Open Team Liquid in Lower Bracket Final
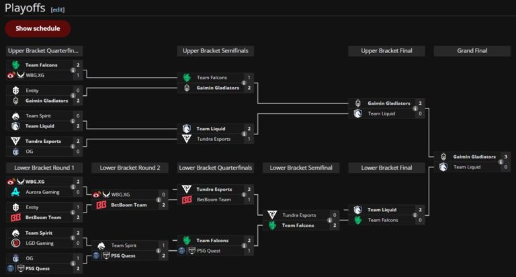516x277 pixels. coord(381,210)
